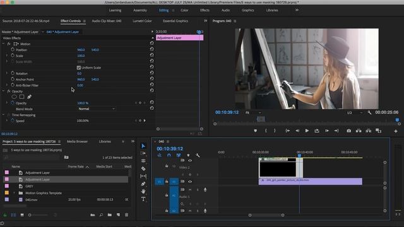Create a new bin in the Project panel
404x227 pixels.
[x=110, y=214]
